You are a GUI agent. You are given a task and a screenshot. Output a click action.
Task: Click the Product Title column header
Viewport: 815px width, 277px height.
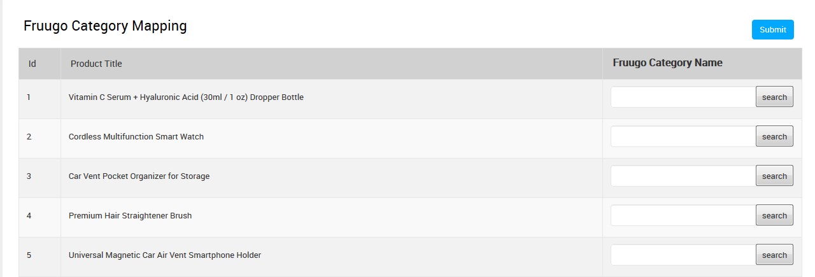(96, 64)
